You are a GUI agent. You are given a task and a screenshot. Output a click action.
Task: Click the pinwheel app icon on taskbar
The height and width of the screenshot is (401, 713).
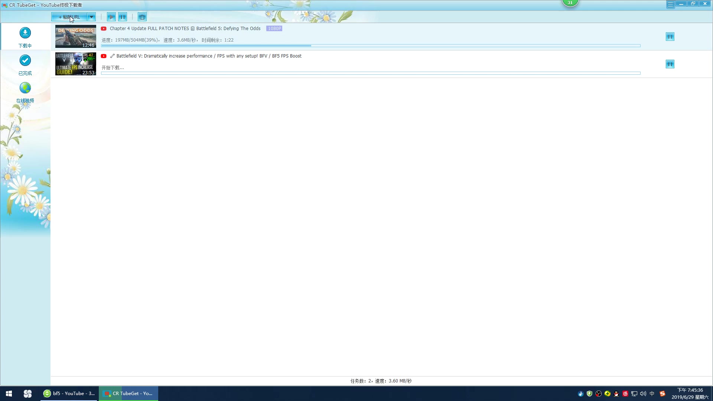pos(28,394)
